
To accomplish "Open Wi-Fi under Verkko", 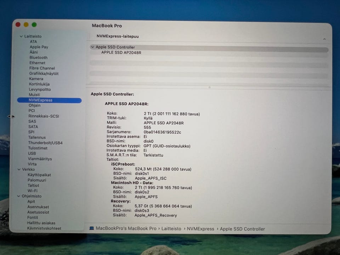I will pyautogui.click(x=32, y=191).
